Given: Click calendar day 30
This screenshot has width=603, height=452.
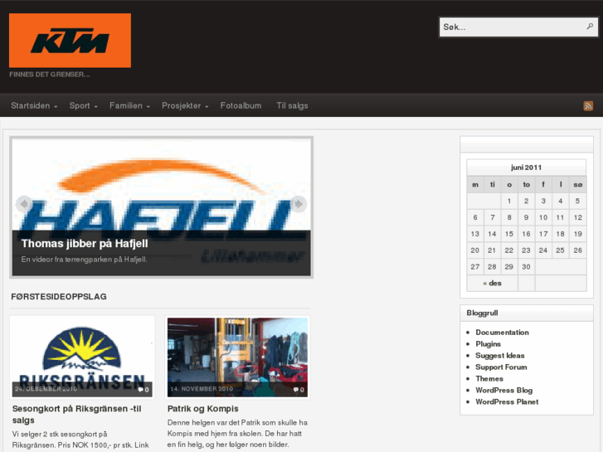Looking at the screenshot, I should point(526,266).
